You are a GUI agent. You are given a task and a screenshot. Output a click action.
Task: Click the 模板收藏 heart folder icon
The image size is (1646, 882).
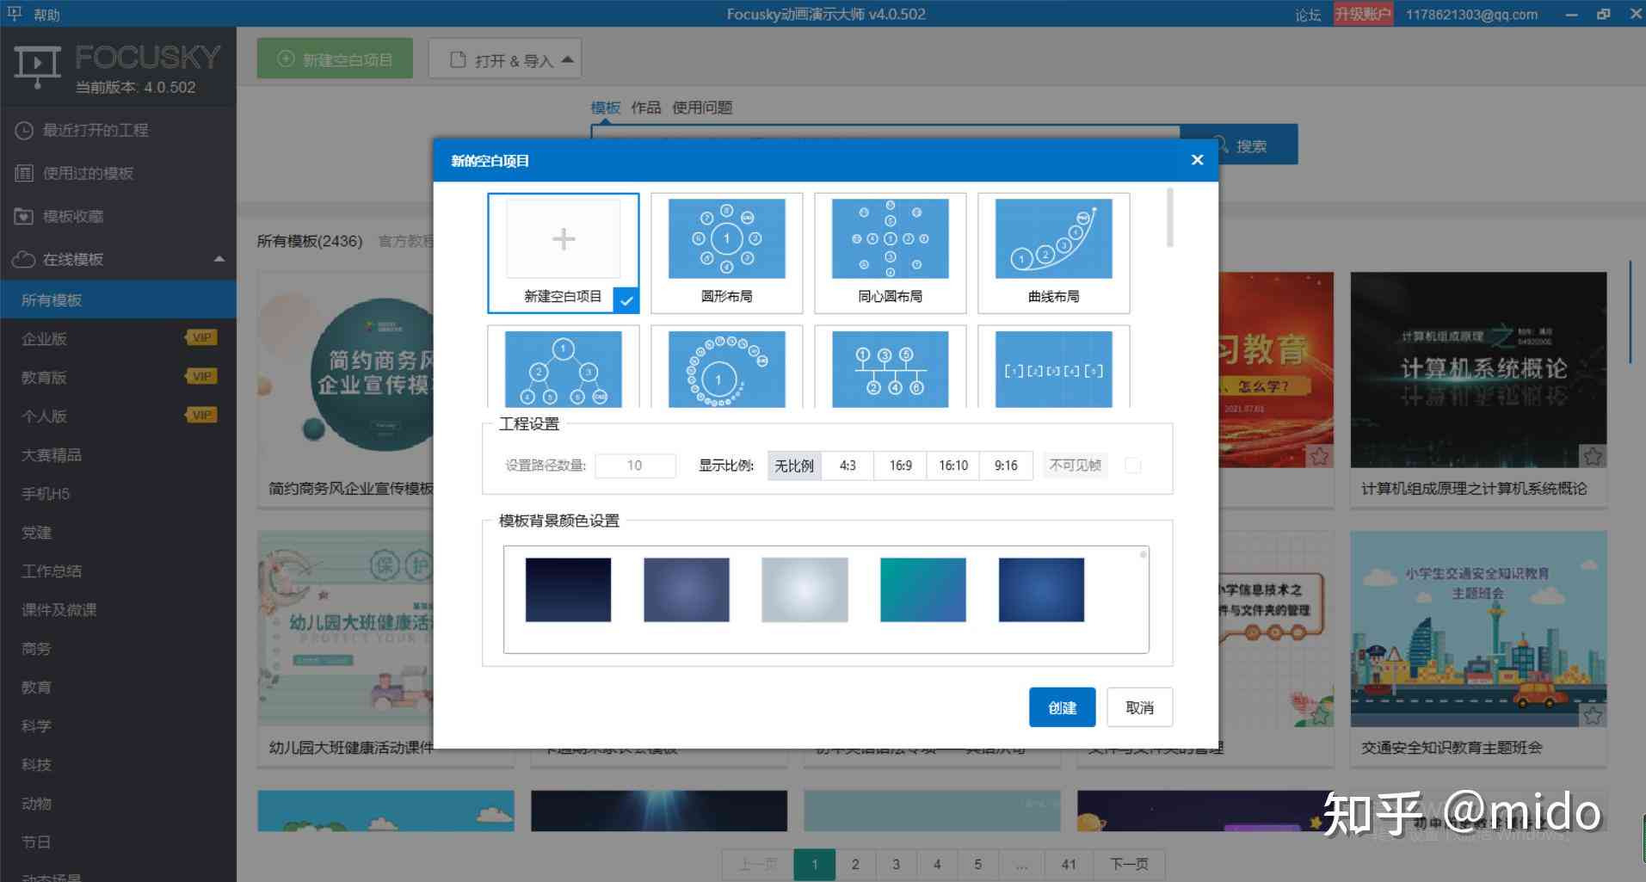pyautogui.click(x=24, y=216)
